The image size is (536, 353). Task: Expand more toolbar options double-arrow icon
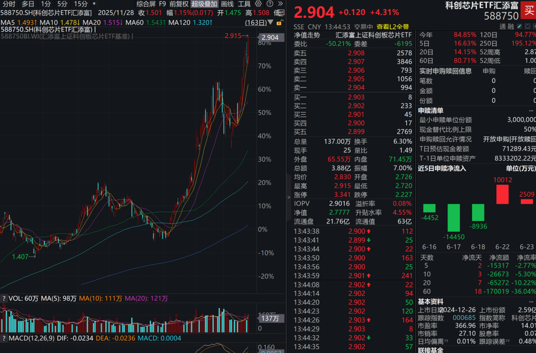point(280,4)
